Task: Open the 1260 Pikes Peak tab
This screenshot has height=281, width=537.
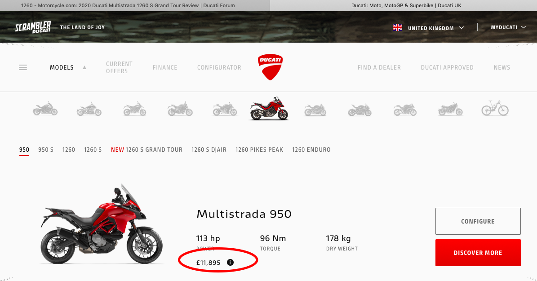Action: [x=259, y=149]
